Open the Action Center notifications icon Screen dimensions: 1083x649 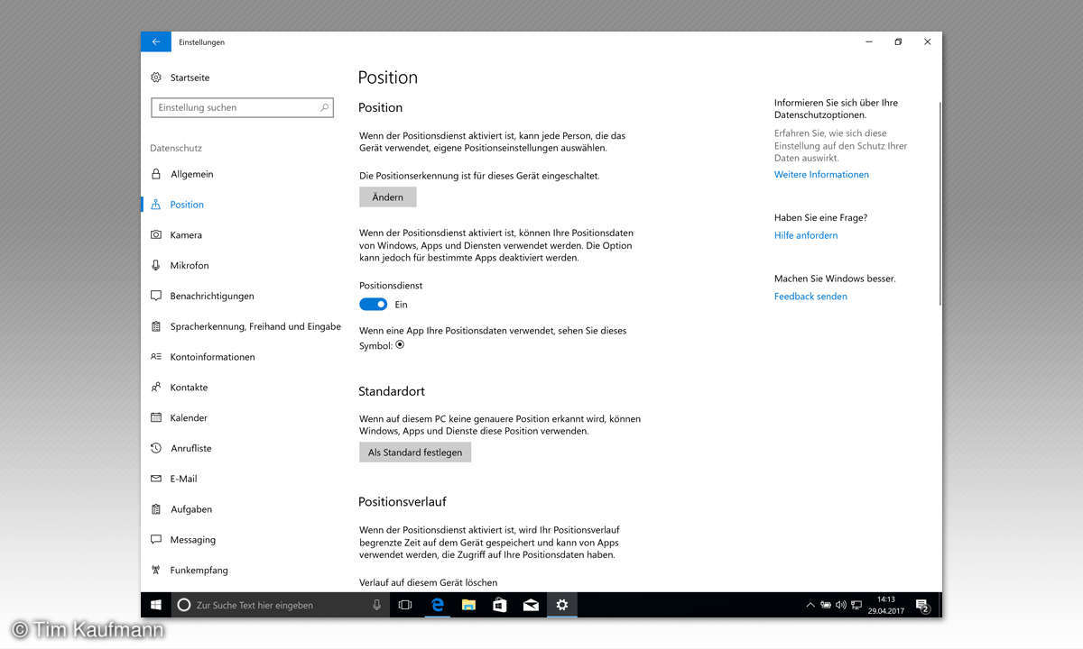(x=922, y=605)
